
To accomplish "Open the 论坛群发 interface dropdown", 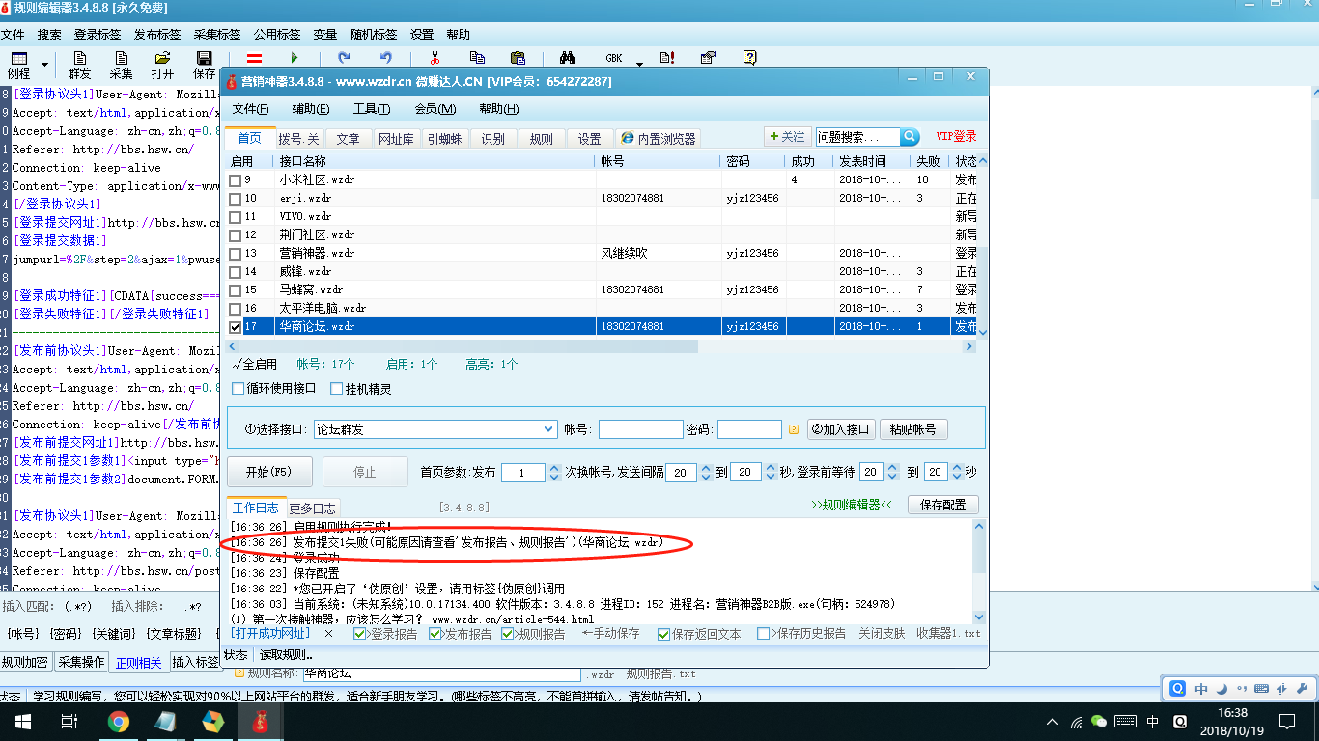I will [548, 428].
